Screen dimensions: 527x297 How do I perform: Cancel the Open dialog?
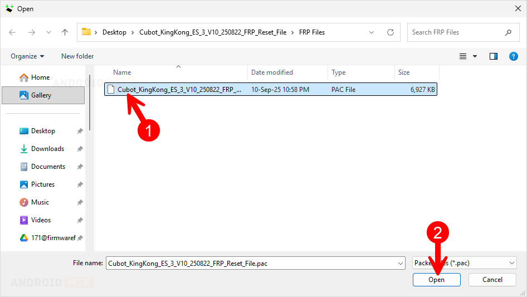point(492,280)
